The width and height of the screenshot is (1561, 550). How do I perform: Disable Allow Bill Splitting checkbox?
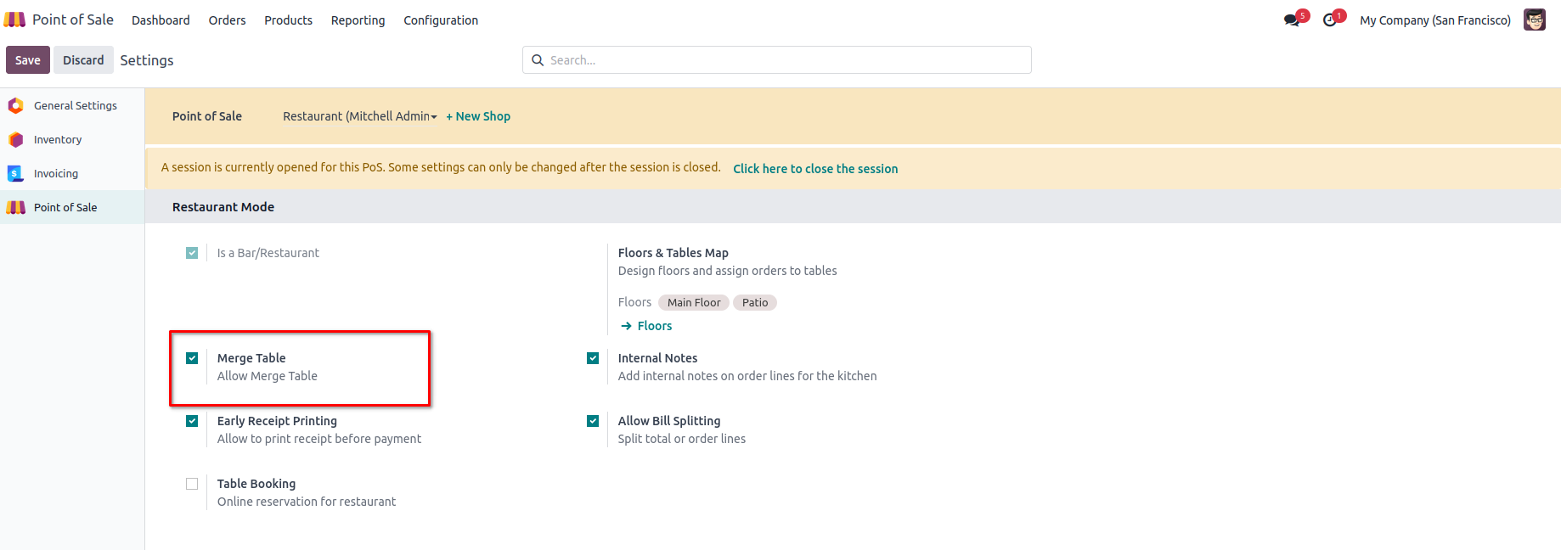click(593, 421)
